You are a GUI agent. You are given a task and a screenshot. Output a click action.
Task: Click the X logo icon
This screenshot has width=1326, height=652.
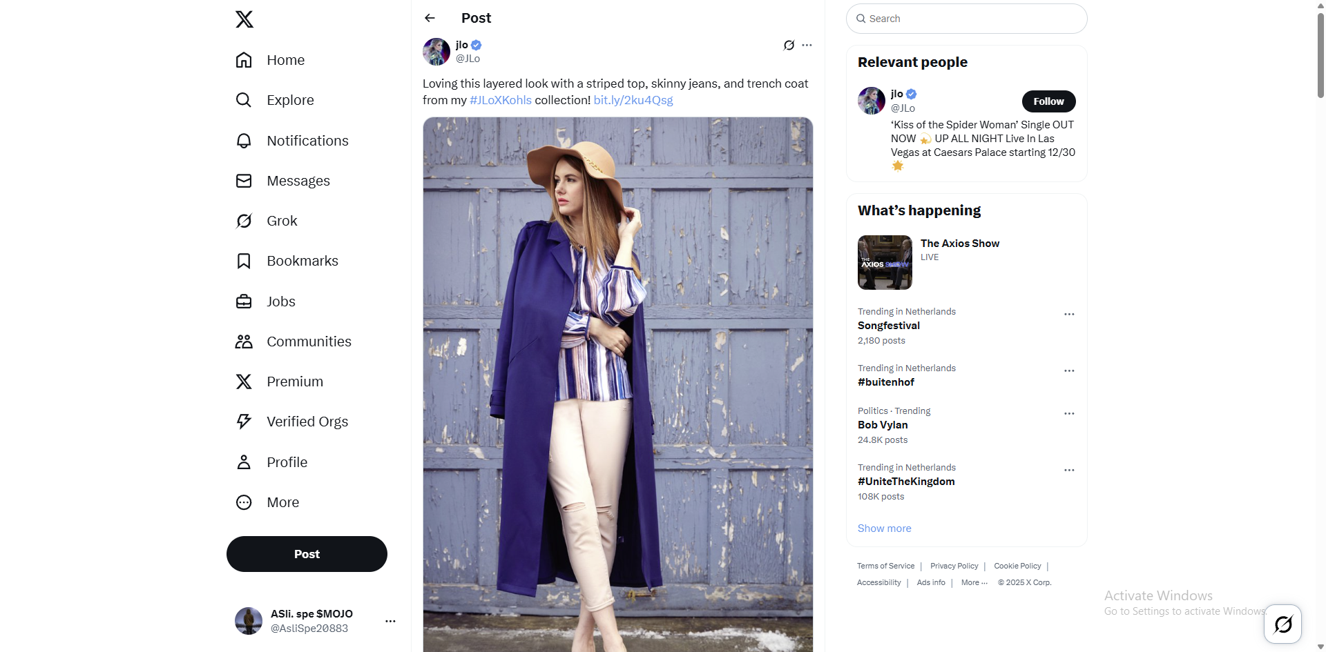click(244, 19)
